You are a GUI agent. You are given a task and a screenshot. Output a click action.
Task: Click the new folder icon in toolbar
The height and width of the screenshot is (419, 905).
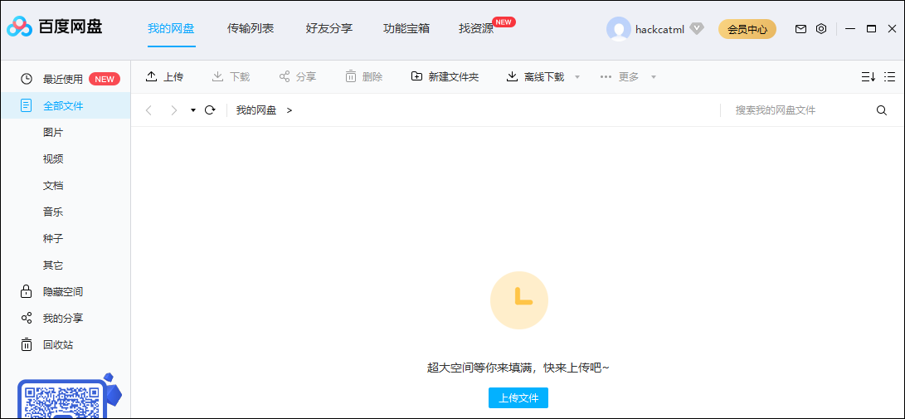416,76
